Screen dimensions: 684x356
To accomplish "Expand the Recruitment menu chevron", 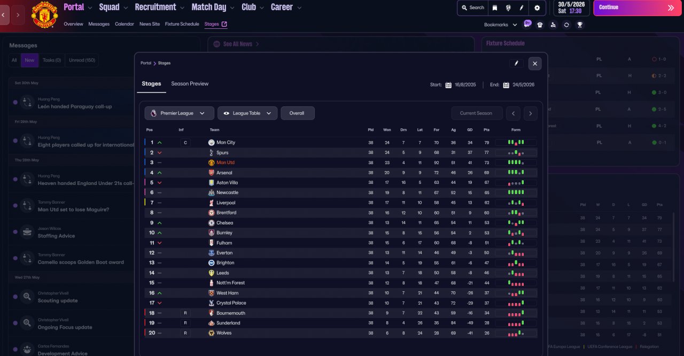I will [182, 8].
